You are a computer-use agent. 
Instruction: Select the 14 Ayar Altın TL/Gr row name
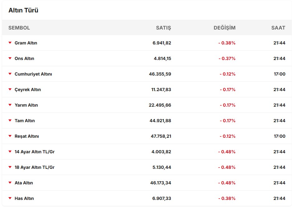coord(35,152)
